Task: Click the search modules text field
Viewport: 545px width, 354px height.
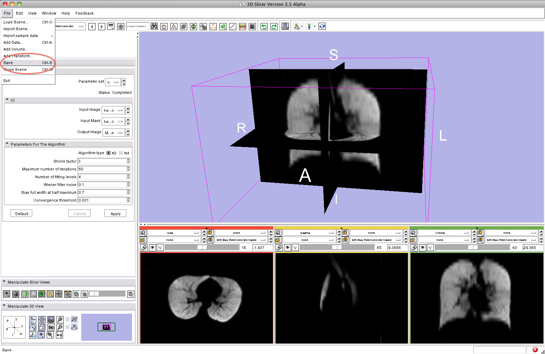Action: coord(137,26)
